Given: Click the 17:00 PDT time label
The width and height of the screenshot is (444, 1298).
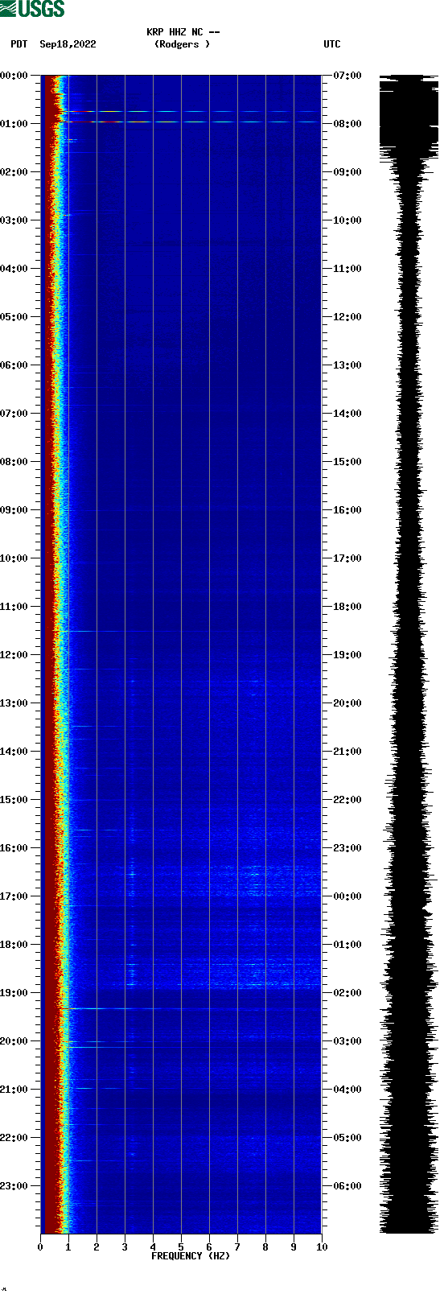Looking at the screenshot, I should (x=14, y=896).
